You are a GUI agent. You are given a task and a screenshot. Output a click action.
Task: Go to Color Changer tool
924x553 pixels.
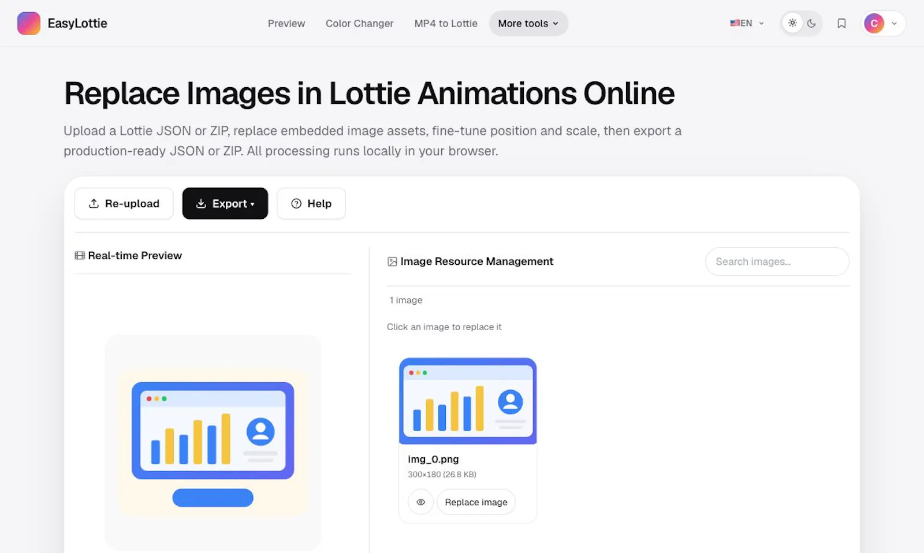(x=359, y=24)
